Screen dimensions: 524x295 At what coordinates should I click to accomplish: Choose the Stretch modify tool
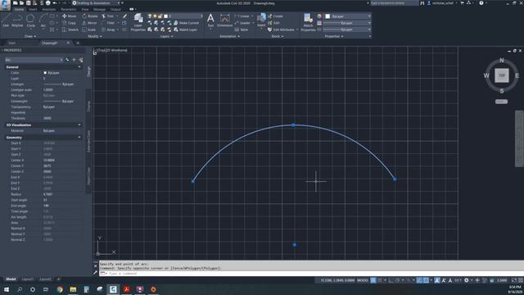[70, 29]
